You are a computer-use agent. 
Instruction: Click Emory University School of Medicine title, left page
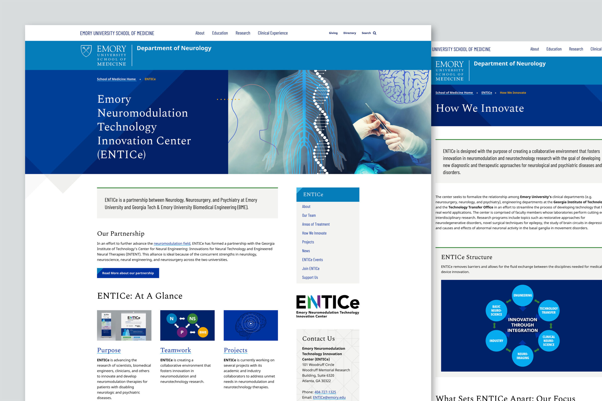coord(117,33)
